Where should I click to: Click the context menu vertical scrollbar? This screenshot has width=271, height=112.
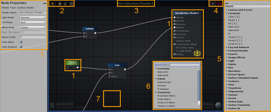point(199,86)
